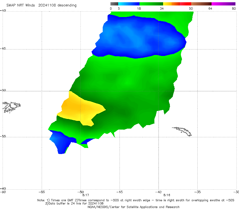The width and height of the screenshot is (239, 209).
Task: Pick the green segment of the color bar
Action: click(151, 4)
